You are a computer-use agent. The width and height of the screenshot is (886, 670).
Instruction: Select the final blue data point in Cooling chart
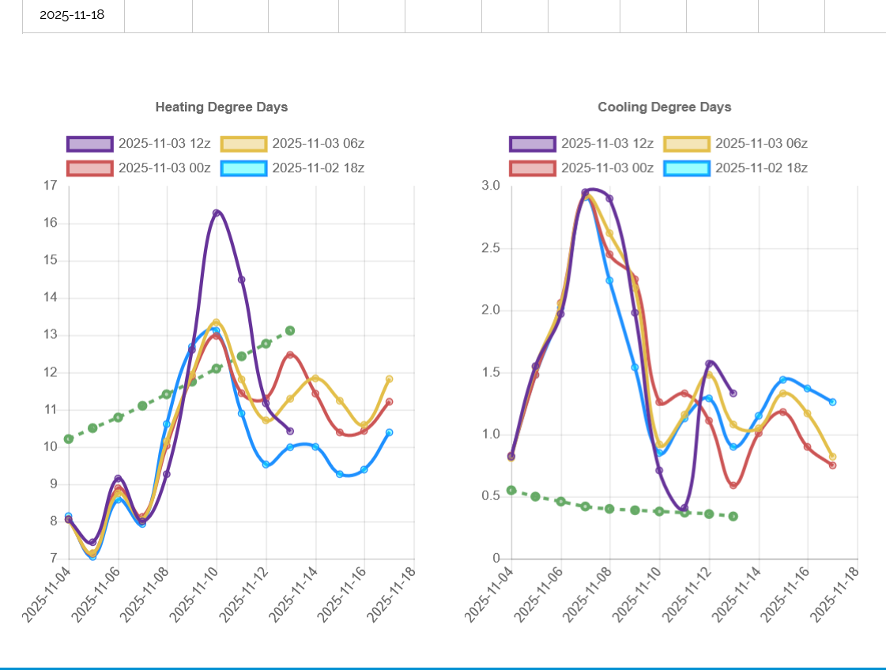832,402
